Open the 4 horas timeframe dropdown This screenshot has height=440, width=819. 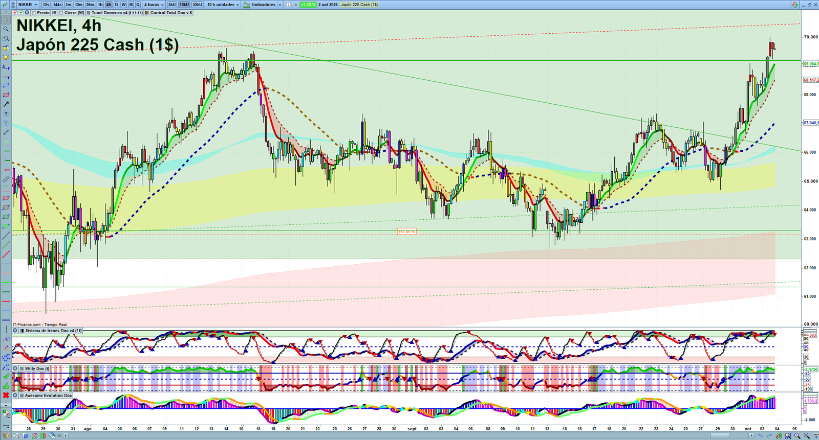pyautogui.click(x=154, y=5)
